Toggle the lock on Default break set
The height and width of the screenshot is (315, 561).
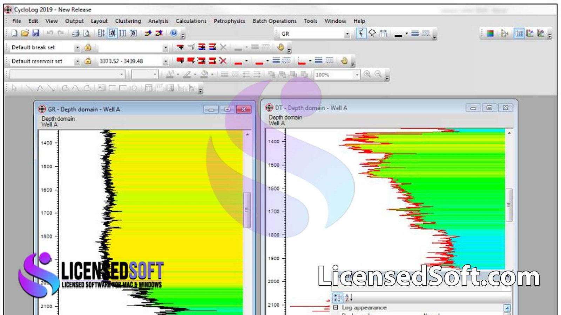(x=88, y=47)
